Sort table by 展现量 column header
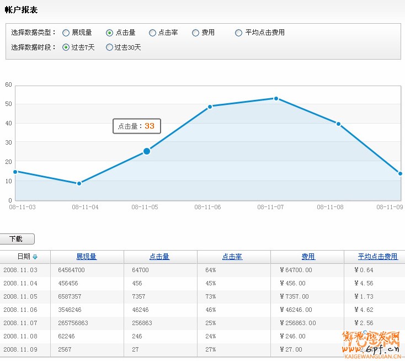405x361 pixels. (x=87, y=257)
